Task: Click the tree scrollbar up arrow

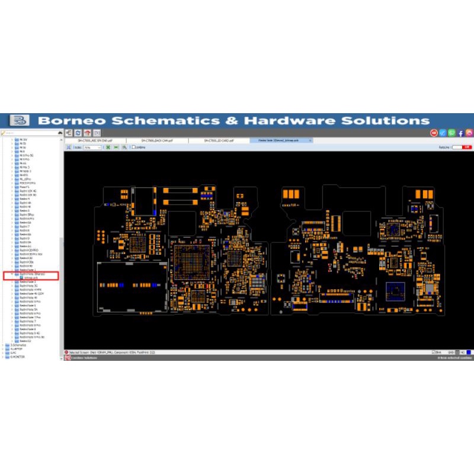Action: [62, 140]
